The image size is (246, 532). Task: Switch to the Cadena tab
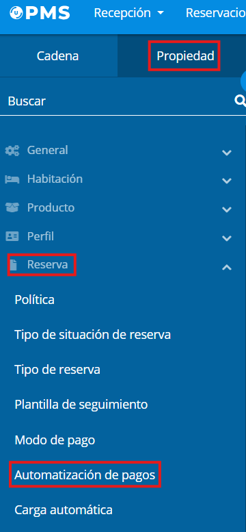click(x=58, y=56)
